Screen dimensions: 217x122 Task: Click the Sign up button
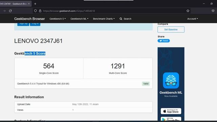[x=23, y=24]
